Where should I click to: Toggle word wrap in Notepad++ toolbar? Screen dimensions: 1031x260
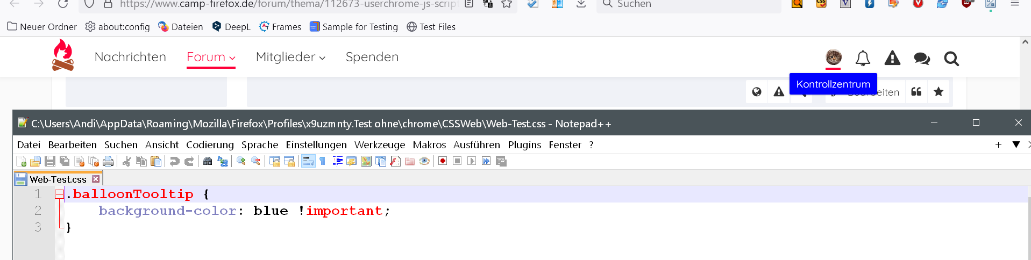308,161
